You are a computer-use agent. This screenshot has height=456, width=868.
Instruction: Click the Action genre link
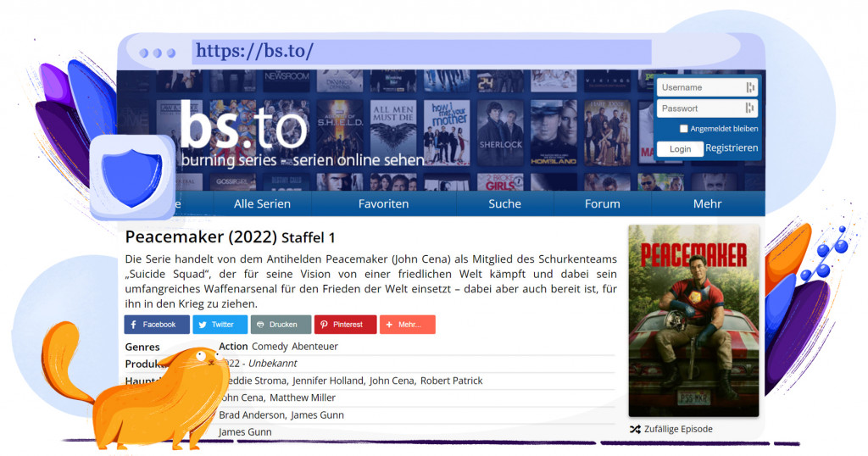coord(233,347)
